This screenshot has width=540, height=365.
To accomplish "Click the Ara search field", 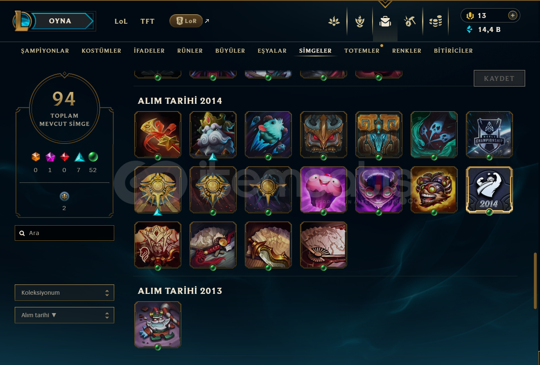I will click(x=64, y=233).
